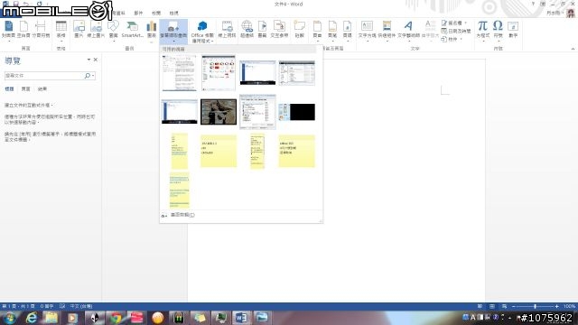Click the zoom out minus button

514,307
